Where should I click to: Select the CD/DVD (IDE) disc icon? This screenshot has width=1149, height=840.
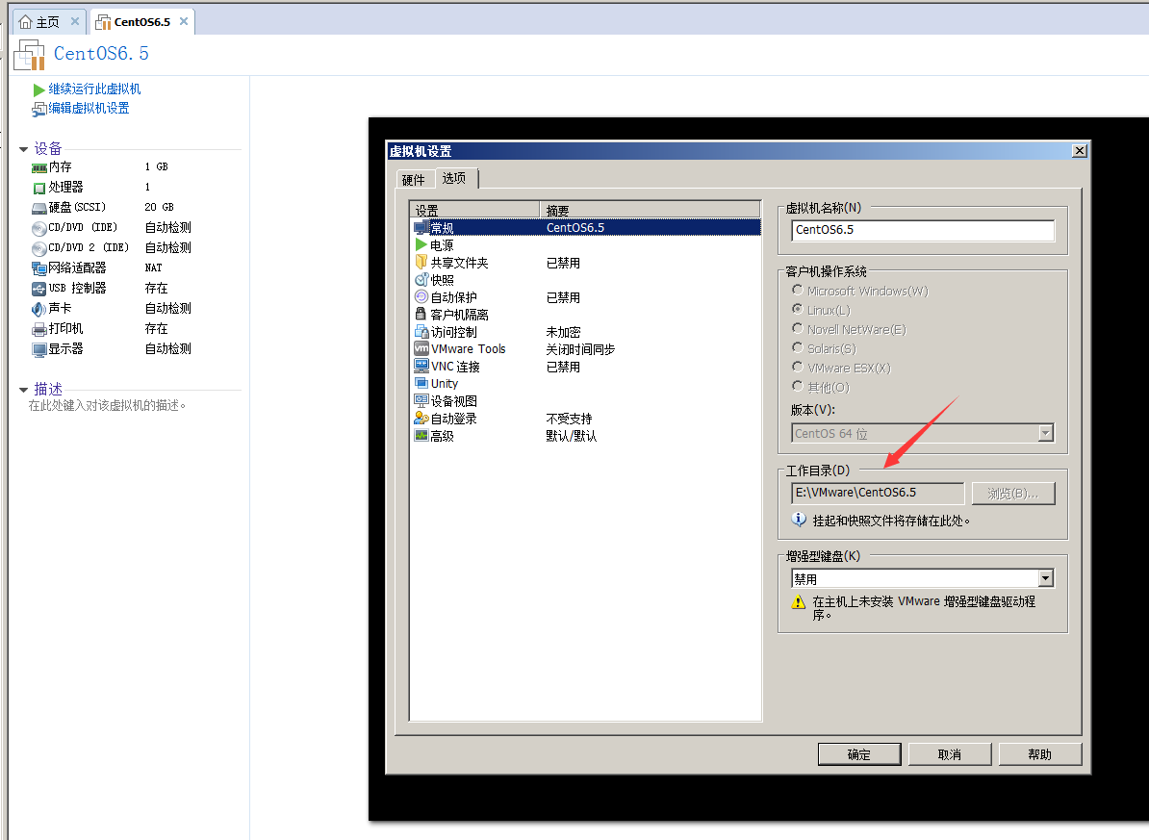(38, 229)
